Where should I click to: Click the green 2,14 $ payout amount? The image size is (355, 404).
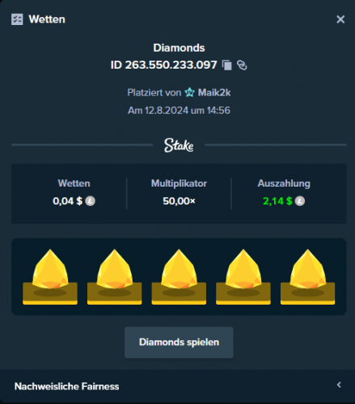point(277,201)
